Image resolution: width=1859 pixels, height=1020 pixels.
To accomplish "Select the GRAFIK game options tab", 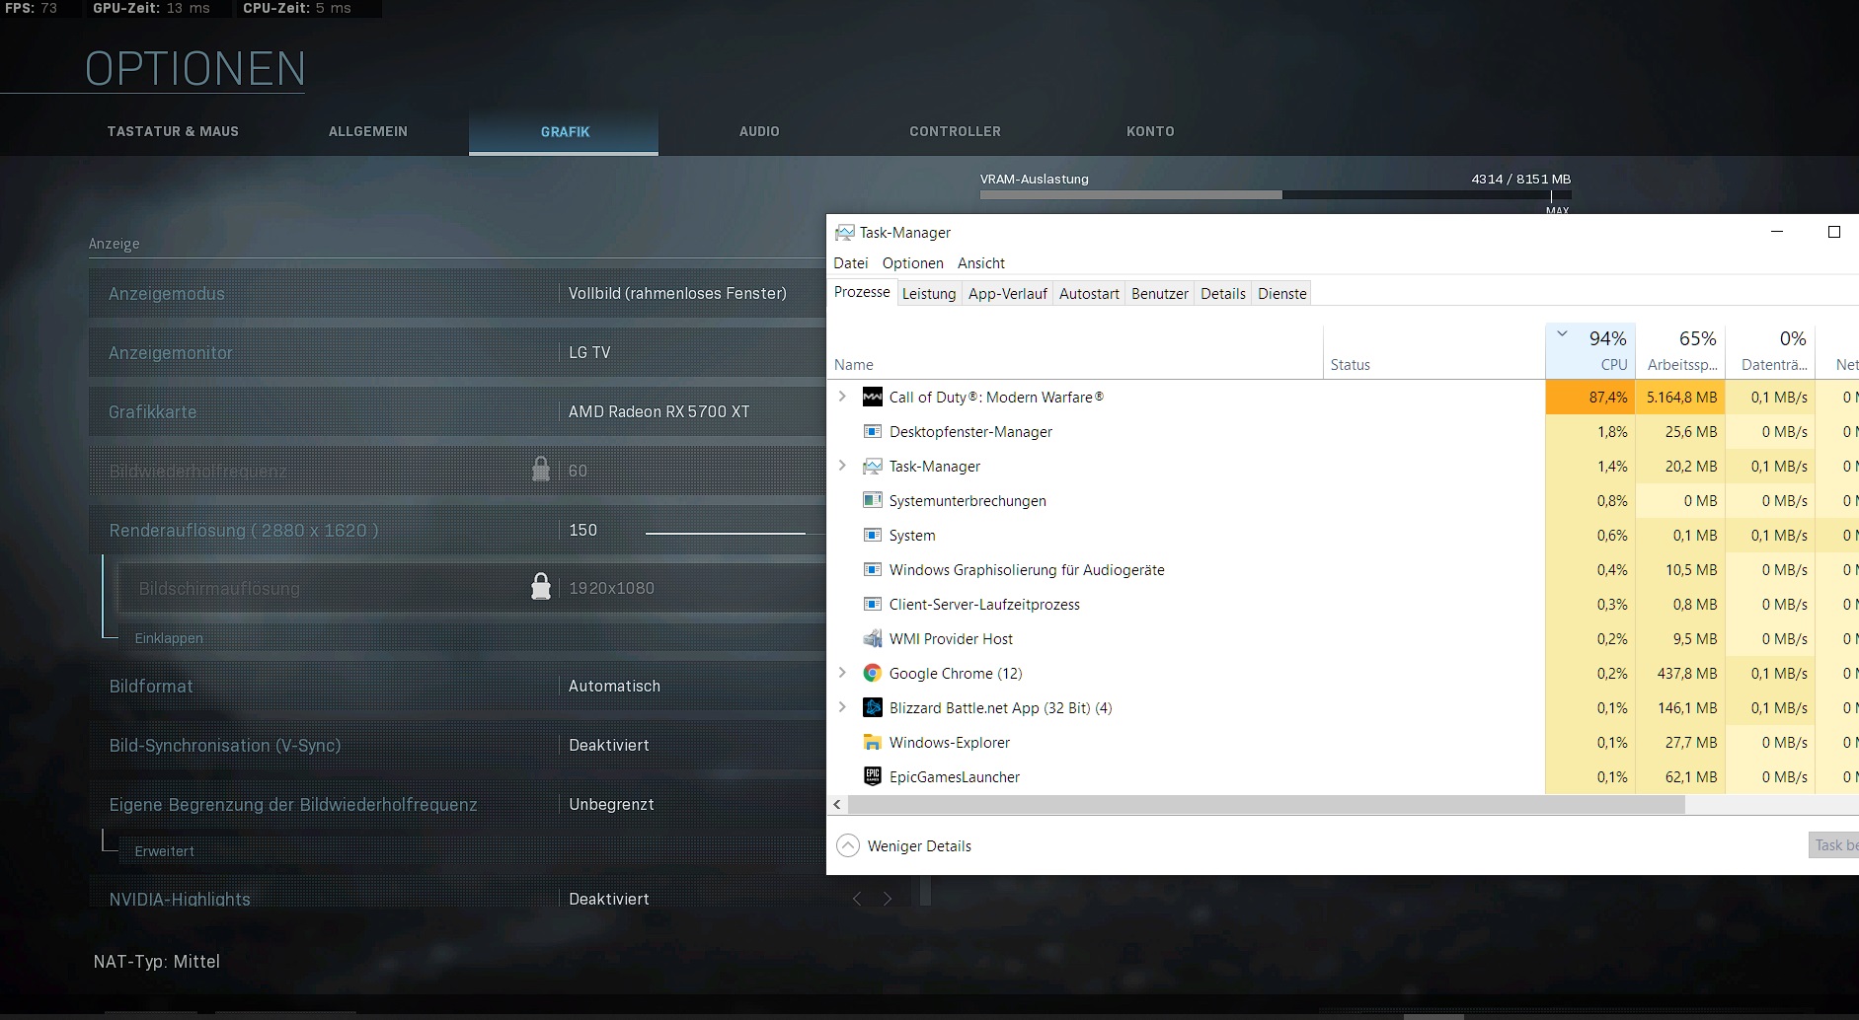I will 564,131.
